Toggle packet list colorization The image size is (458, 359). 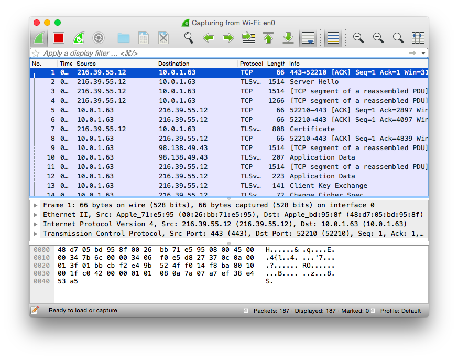[x=333, y=38]
